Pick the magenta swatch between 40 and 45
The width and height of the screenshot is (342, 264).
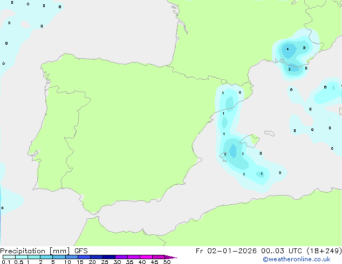point(146,257)
